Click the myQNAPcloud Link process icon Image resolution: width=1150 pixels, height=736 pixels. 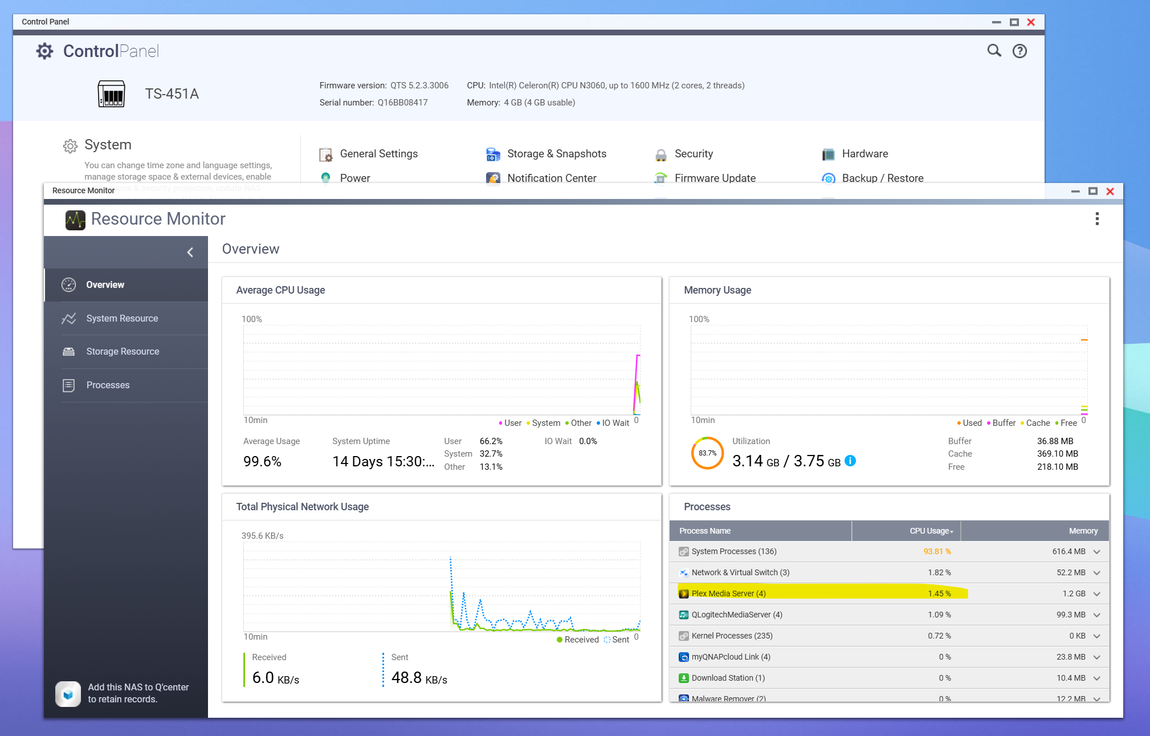pyautogui.click(x=684, y=657)
